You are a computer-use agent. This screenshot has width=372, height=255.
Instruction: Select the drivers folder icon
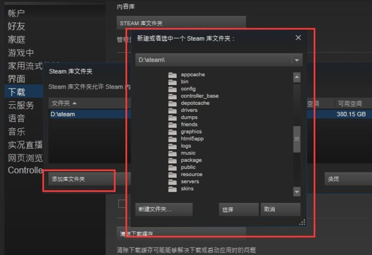[x=172, y=111]
